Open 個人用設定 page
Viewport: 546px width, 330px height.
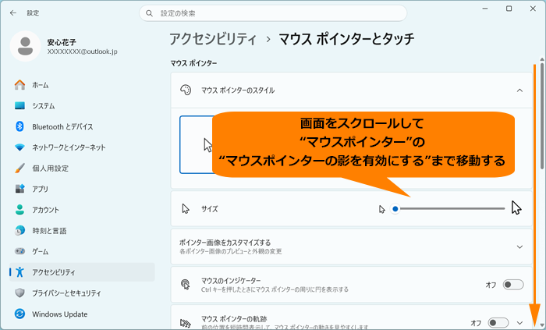(82, 169)
